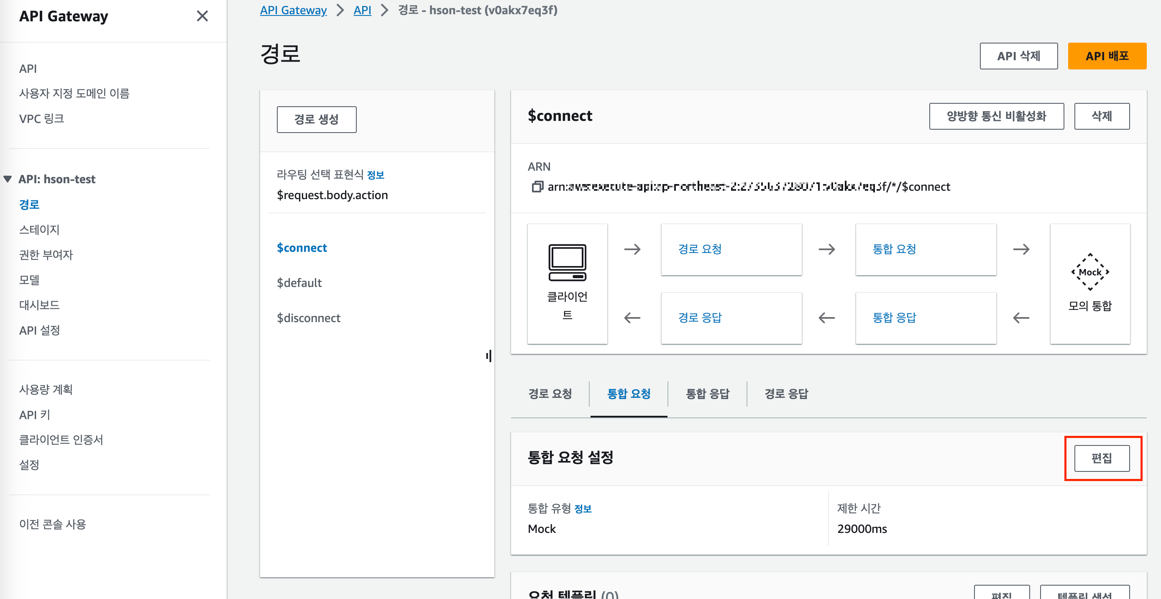Click the Mock integration diamond icon
The width and height of the screenshot is (1161, 599).
click(x=1089, y=272)
